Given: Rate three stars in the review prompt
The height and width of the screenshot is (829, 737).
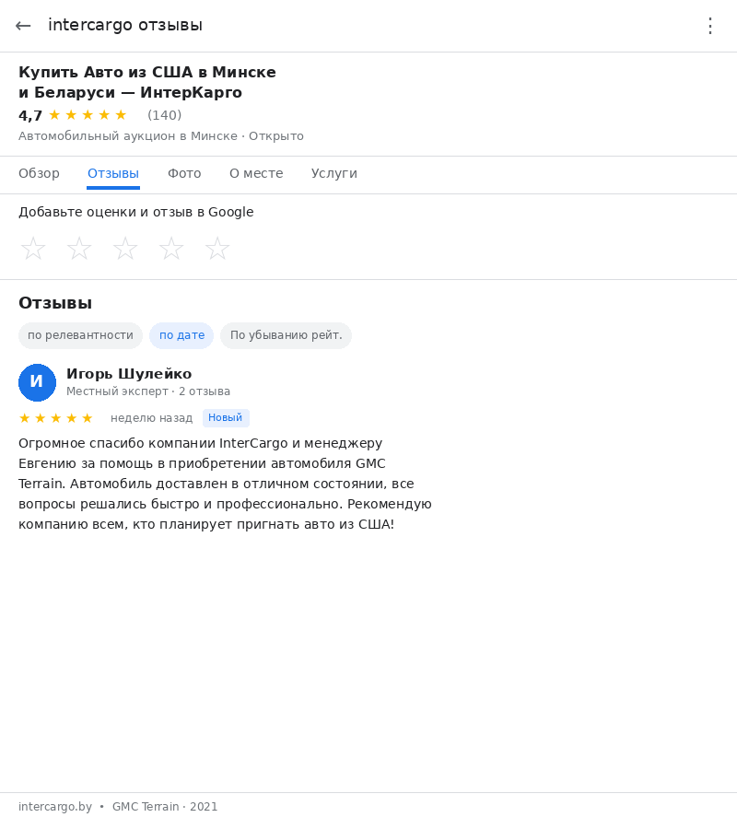Looking at the screenshot, I should (x=125, y=249).
